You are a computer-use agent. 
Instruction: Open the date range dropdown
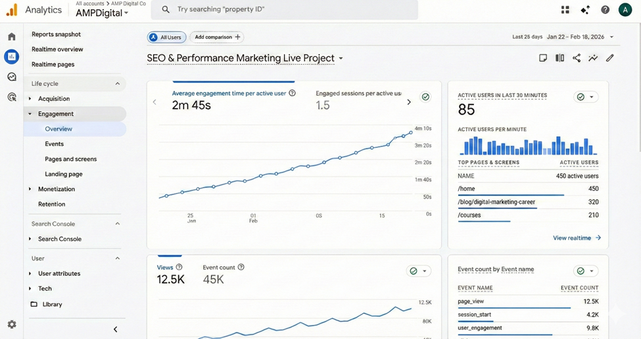[x=563, y=37]
